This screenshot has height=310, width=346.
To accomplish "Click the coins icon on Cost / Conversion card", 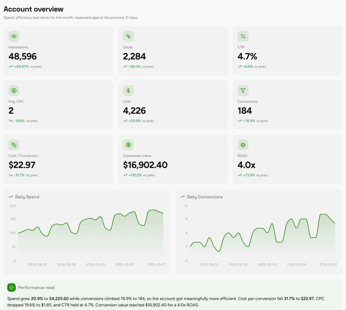I will coord(14,145).
